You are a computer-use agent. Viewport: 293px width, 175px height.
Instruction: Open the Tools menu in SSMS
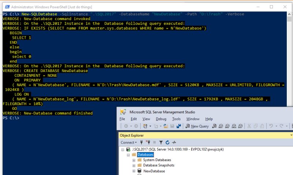click(177, 119)
